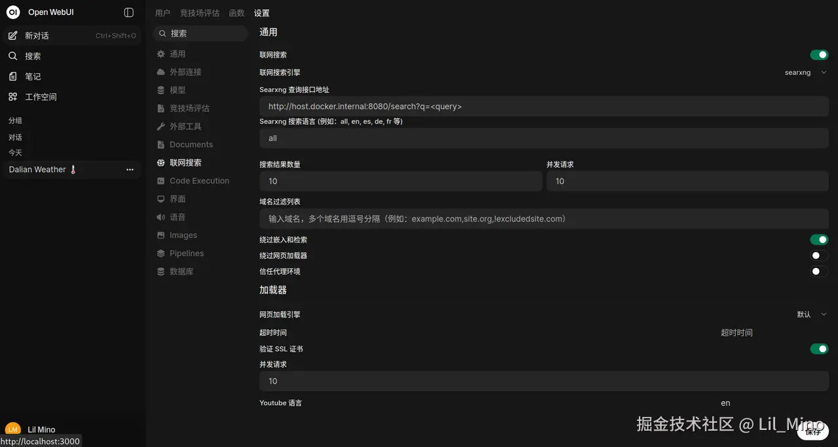Click the 保存 button
838x447 pixels.
[812, 431]
